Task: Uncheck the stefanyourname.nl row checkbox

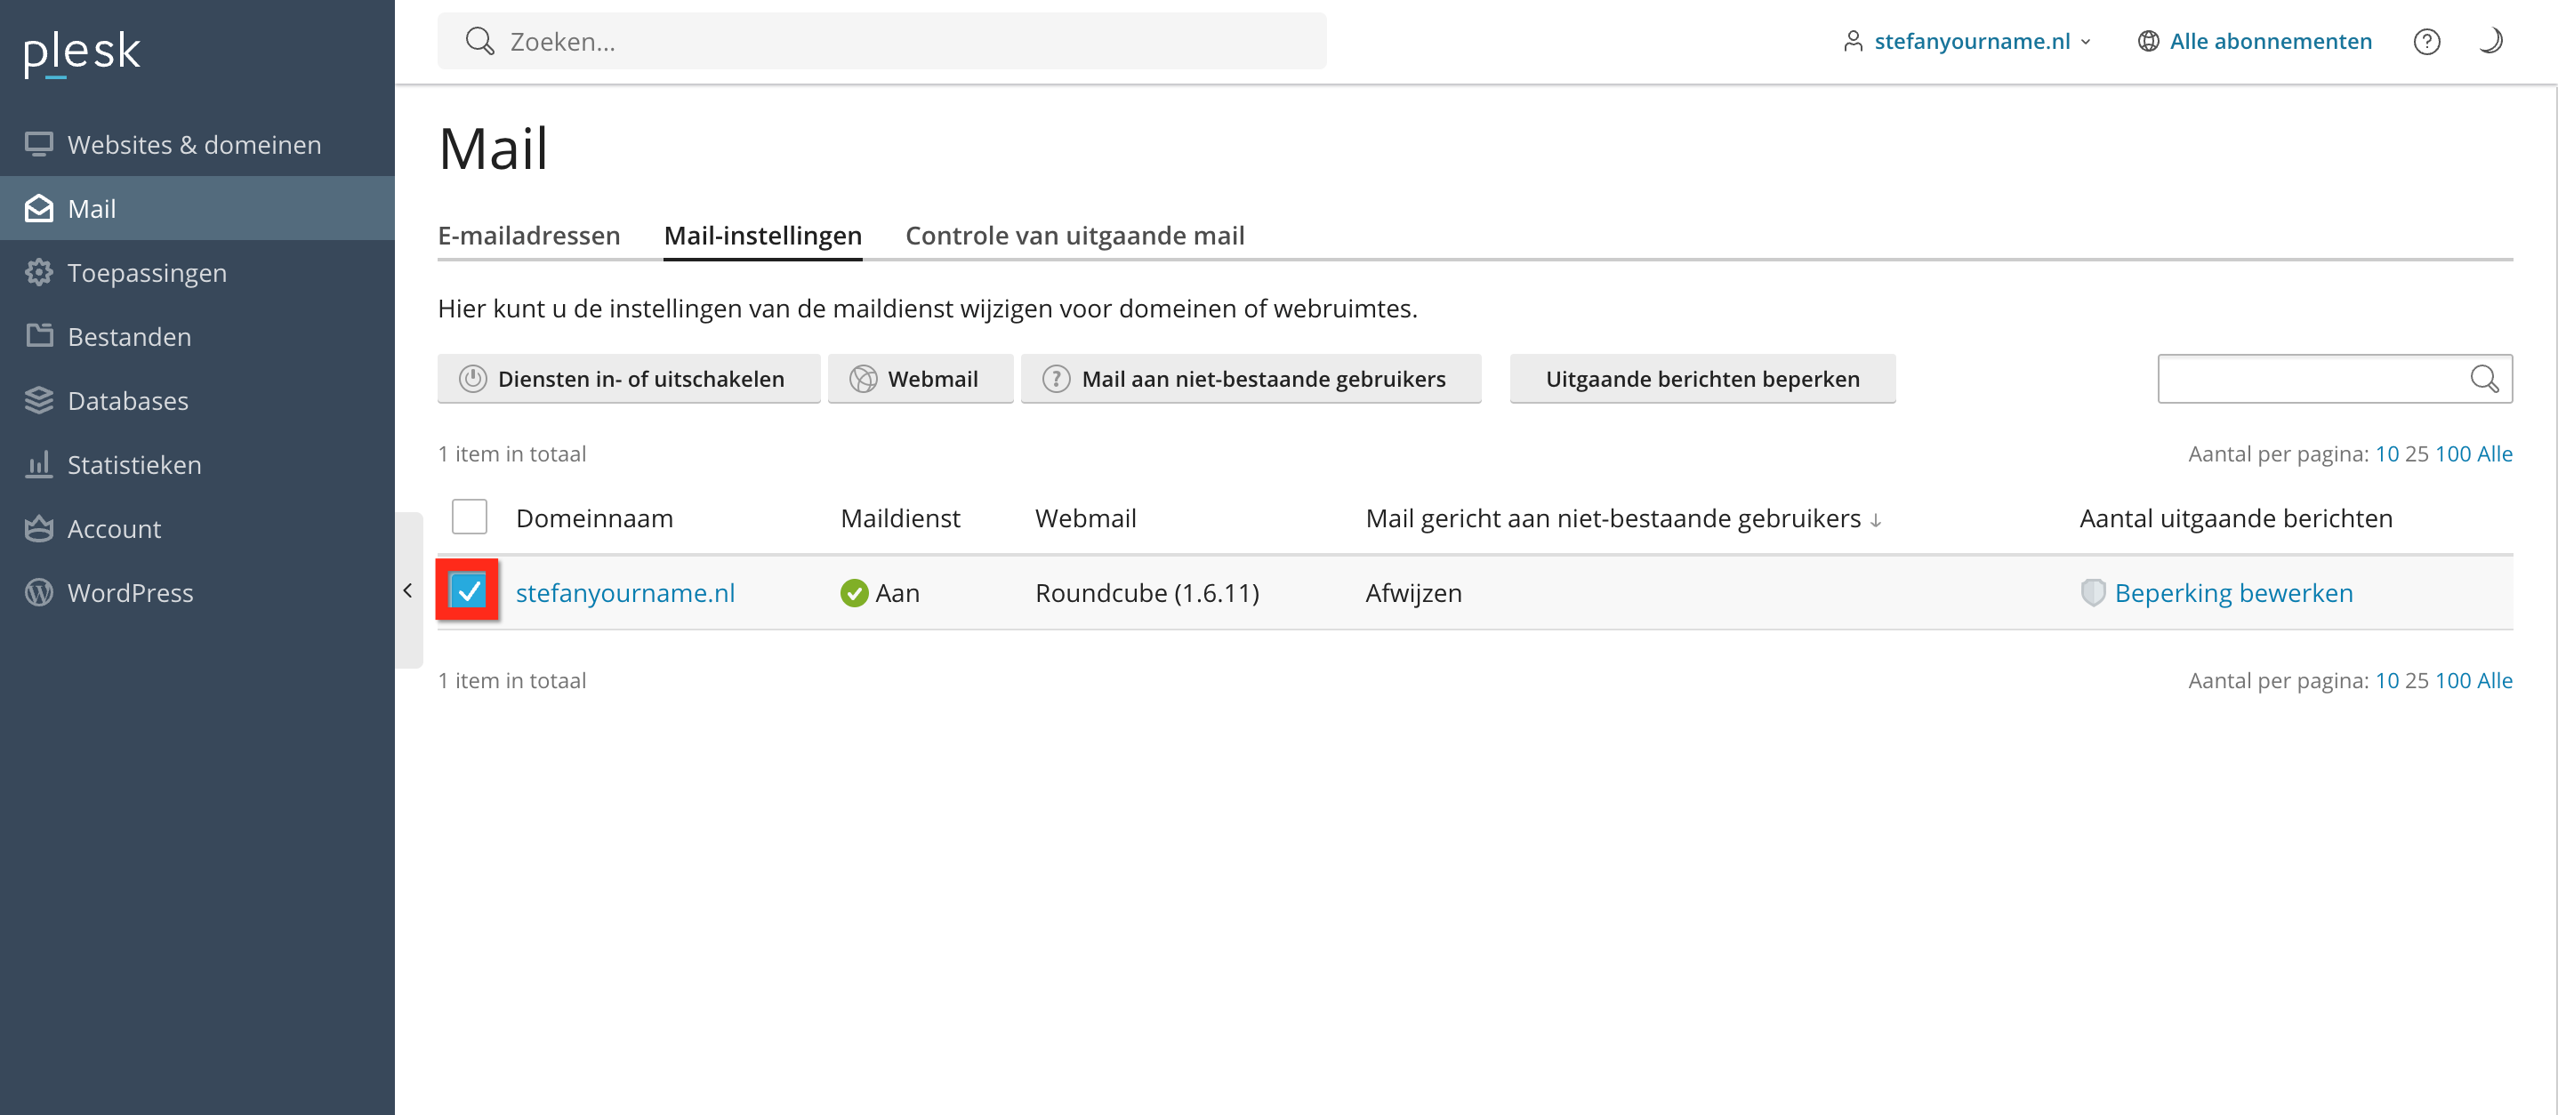Action: point(468,592)
